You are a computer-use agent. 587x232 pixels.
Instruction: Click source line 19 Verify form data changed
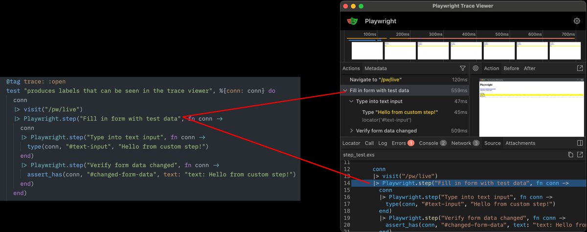tap(473, 218)
